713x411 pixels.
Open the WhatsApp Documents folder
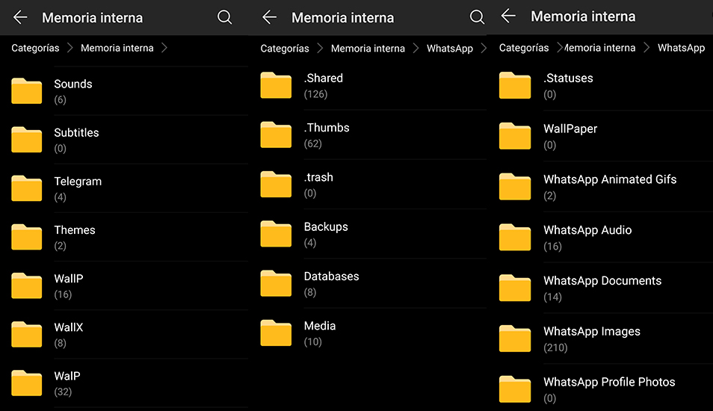click(605, 288)
